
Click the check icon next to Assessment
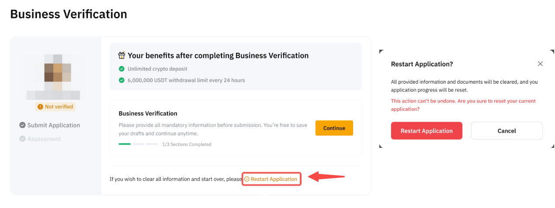[22, 139]
